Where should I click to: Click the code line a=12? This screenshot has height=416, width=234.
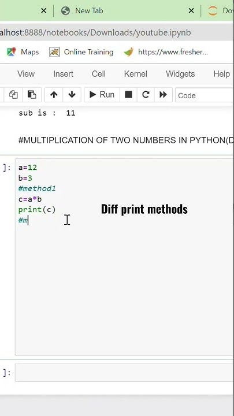(28, 168)
